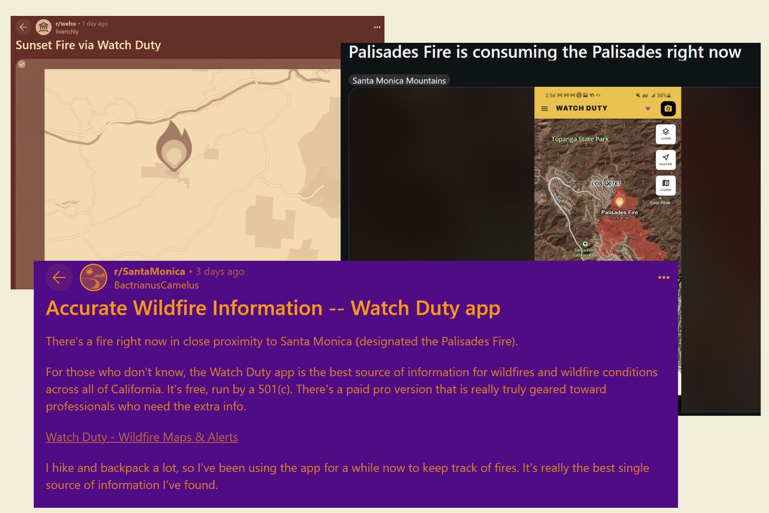
Task: Open r/weho community avatar icon
Action: [x=44, y=27]
